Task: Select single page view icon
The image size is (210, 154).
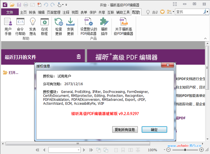Action: click(x=116, y=150)
